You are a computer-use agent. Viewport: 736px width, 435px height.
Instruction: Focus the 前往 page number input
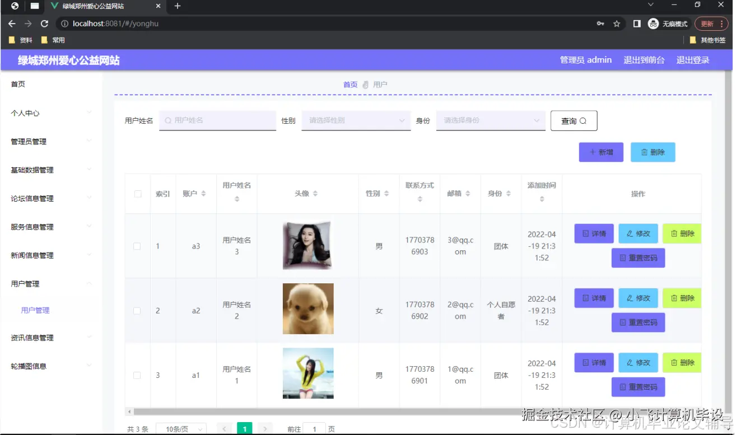coord(314,429)
